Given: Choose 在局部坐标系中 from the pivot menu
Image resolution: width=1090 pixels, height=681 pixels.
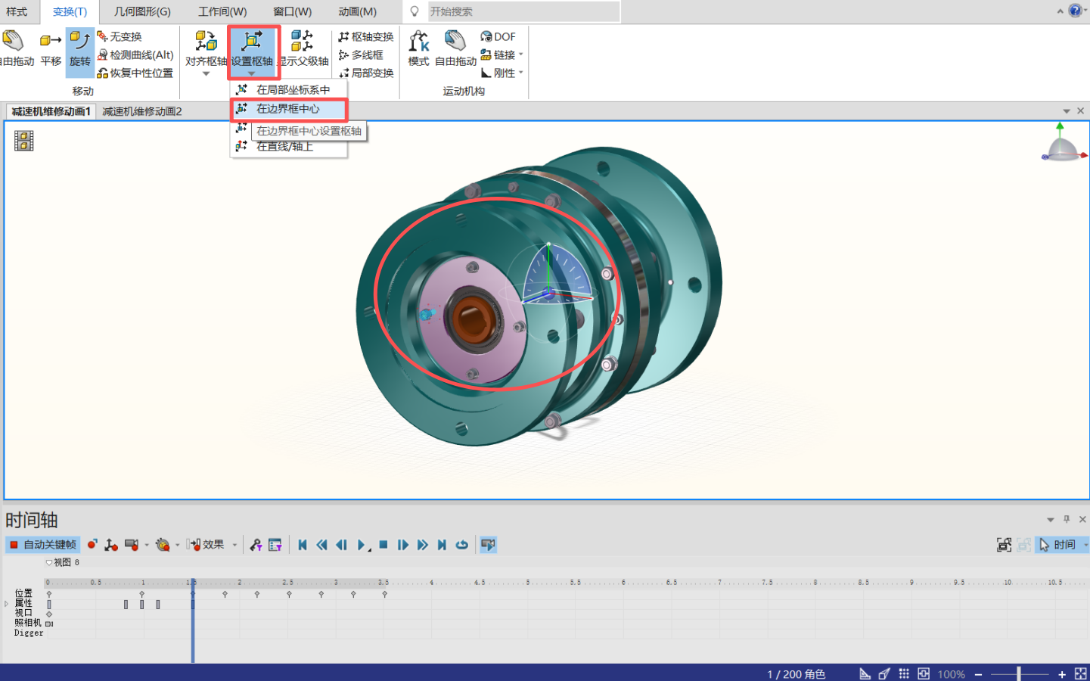Looking at the screenshot, I should coord(288,89).
